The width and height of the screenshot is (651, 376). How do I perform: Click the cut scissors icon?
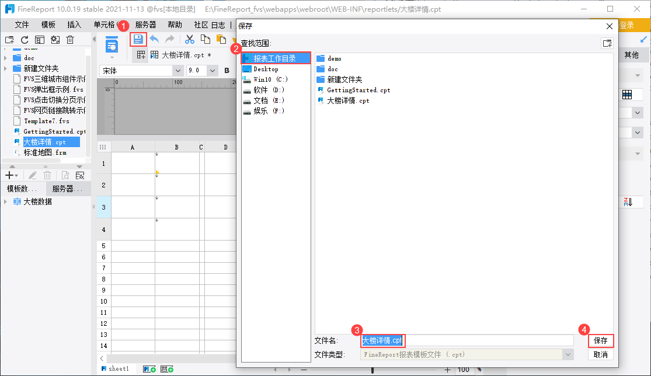(x=190, y=40)
